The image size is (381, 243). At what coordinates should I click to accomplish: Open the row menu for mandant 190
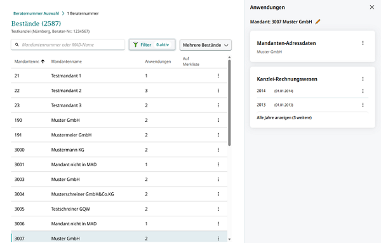[218, 120]
